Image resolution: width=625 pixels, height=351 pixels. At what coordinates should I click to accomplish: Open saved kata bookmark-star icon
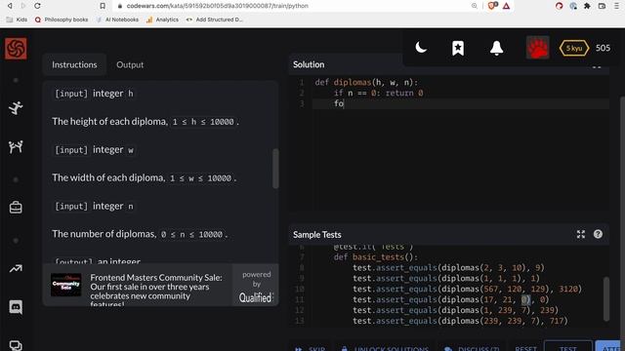[x=458, y=48]
